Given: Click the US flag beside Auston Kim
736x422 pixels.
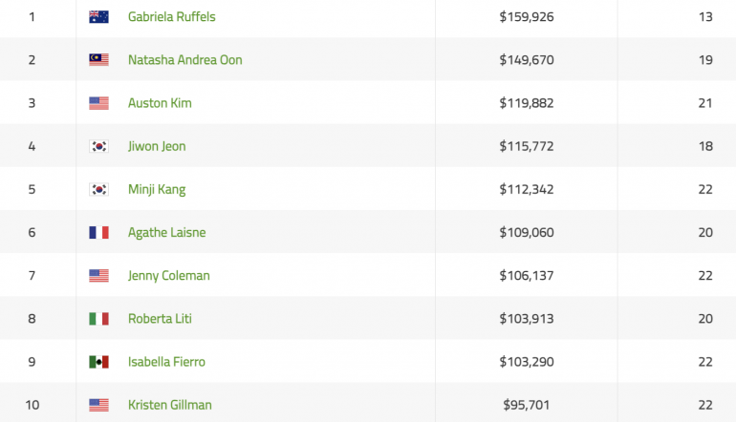Looking at the screenshot, I should [98, 103].
